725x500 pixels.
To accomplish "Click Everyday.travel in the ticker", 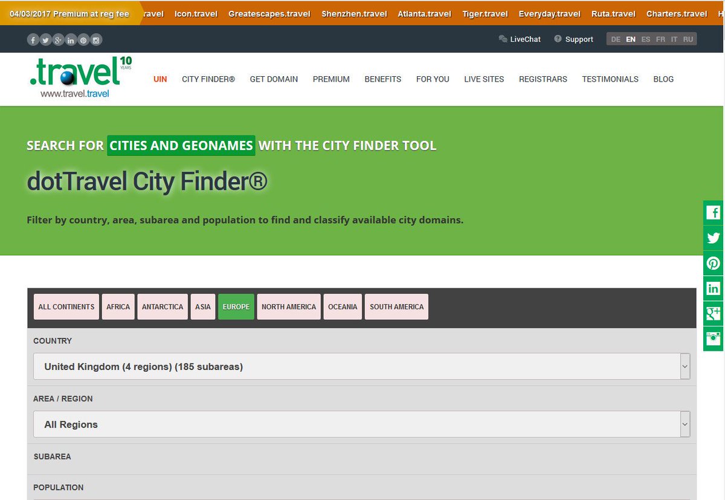I will click(550, 13).
